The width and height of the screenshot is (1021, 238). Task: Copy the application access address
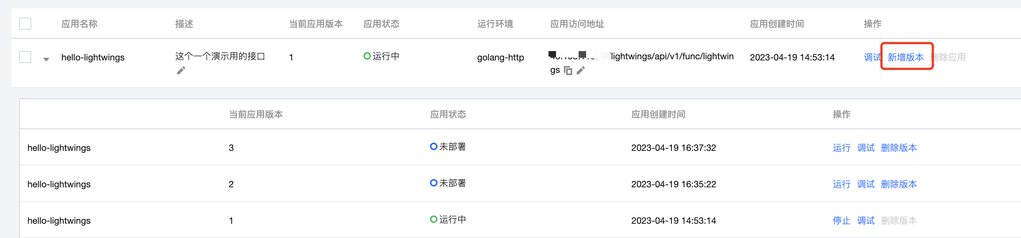[x=568, y=71]
